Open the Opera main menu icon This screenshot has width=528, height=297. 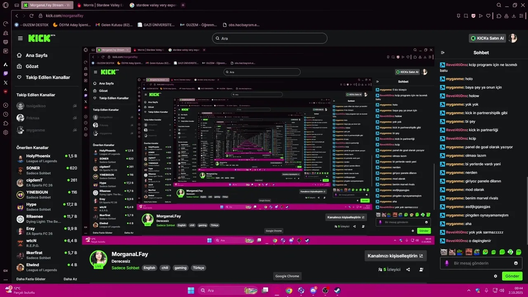click(x=5, y=5)
